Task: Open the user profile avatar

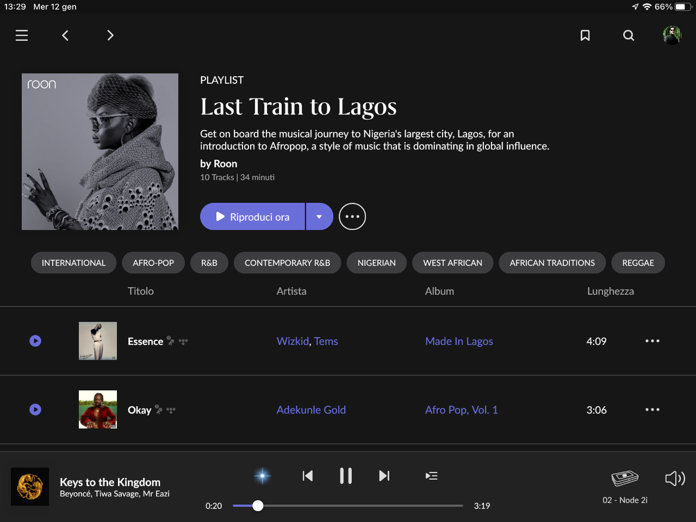Action: point(672,35)
